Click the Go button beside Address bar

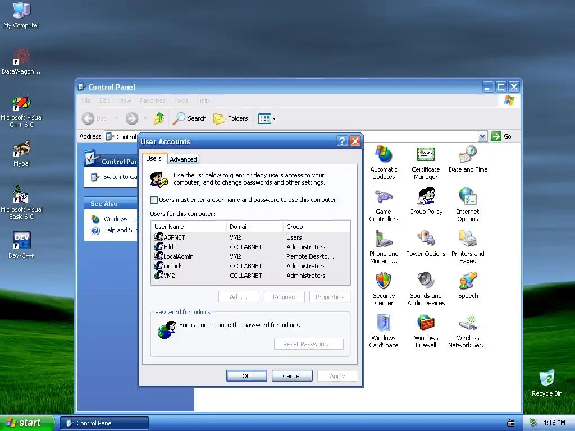(501, 137)
